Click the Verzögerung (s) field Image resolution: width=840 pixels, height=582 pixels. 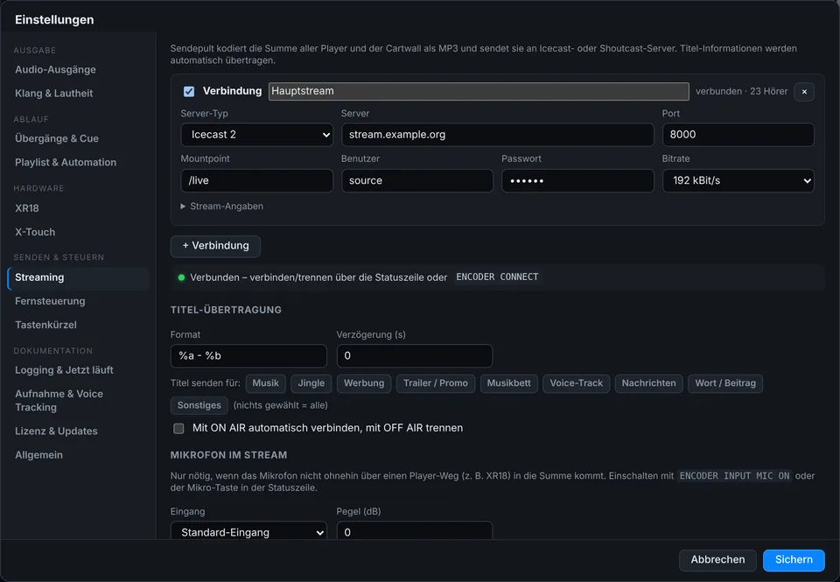click(x=415, y=356)
